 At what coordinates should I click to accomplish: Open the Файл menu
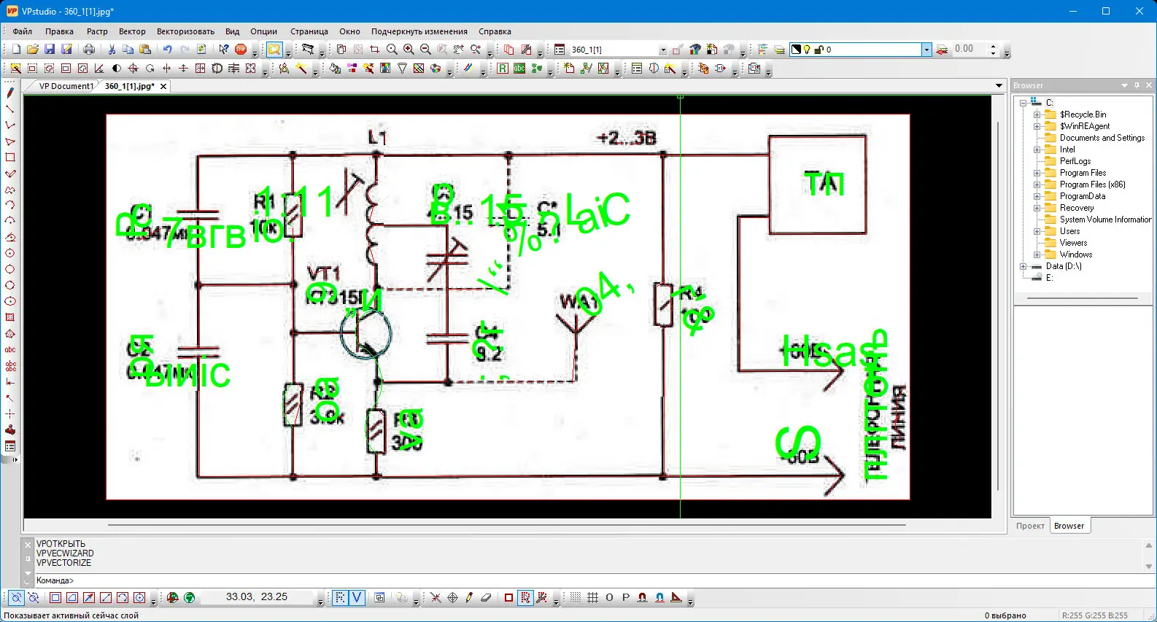22,31
